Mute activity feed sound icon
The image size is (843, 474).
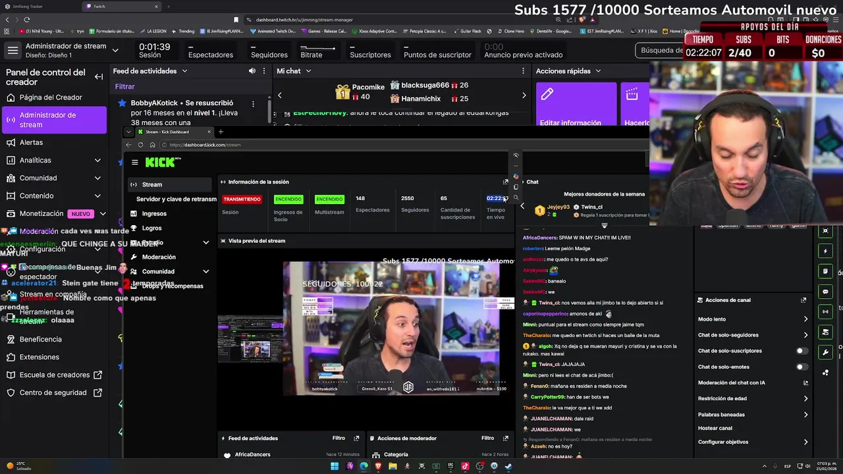click(252, 71)
